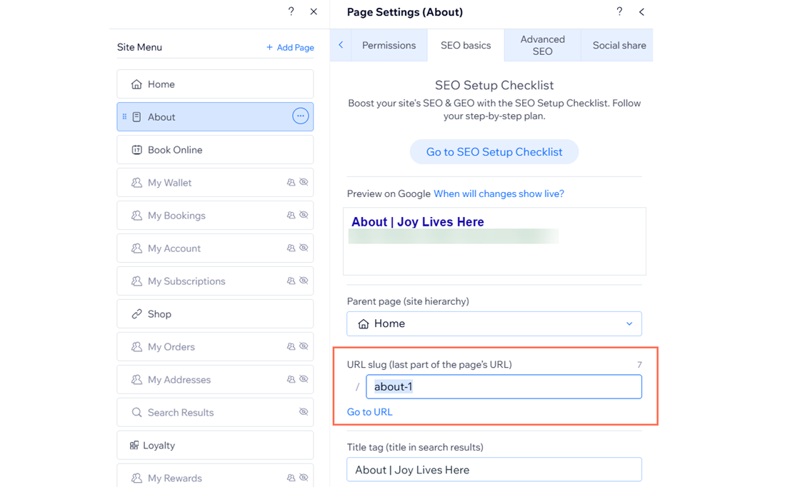Click the Search Results magnifier icon
Image resolution: width=785 pixels, height=487 pixels.
point(136,412)
